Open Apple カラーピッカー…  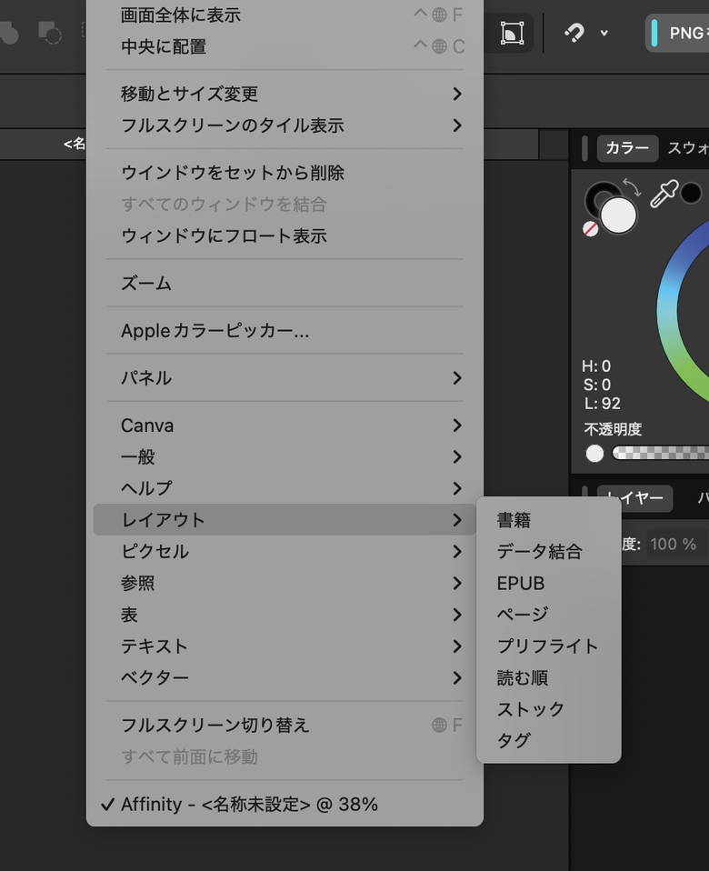[x=285, y=331]
